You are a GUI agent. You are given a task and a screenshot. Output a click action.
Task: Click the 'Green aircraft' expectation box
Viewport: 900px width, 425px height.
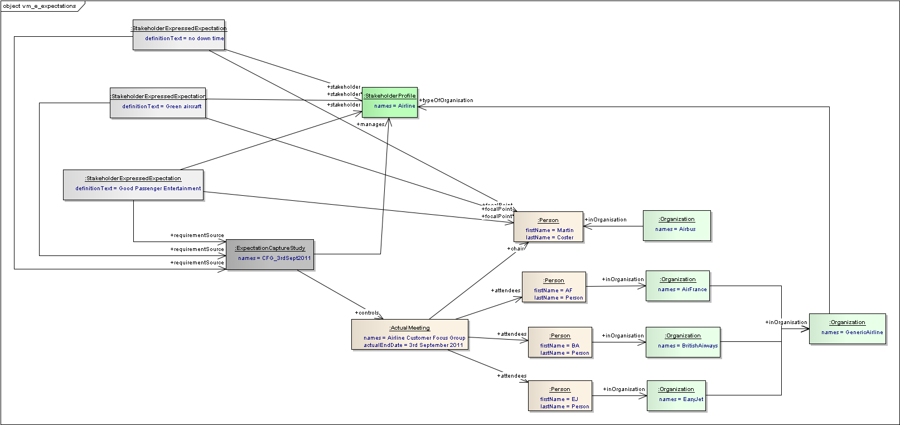[158, 103]
